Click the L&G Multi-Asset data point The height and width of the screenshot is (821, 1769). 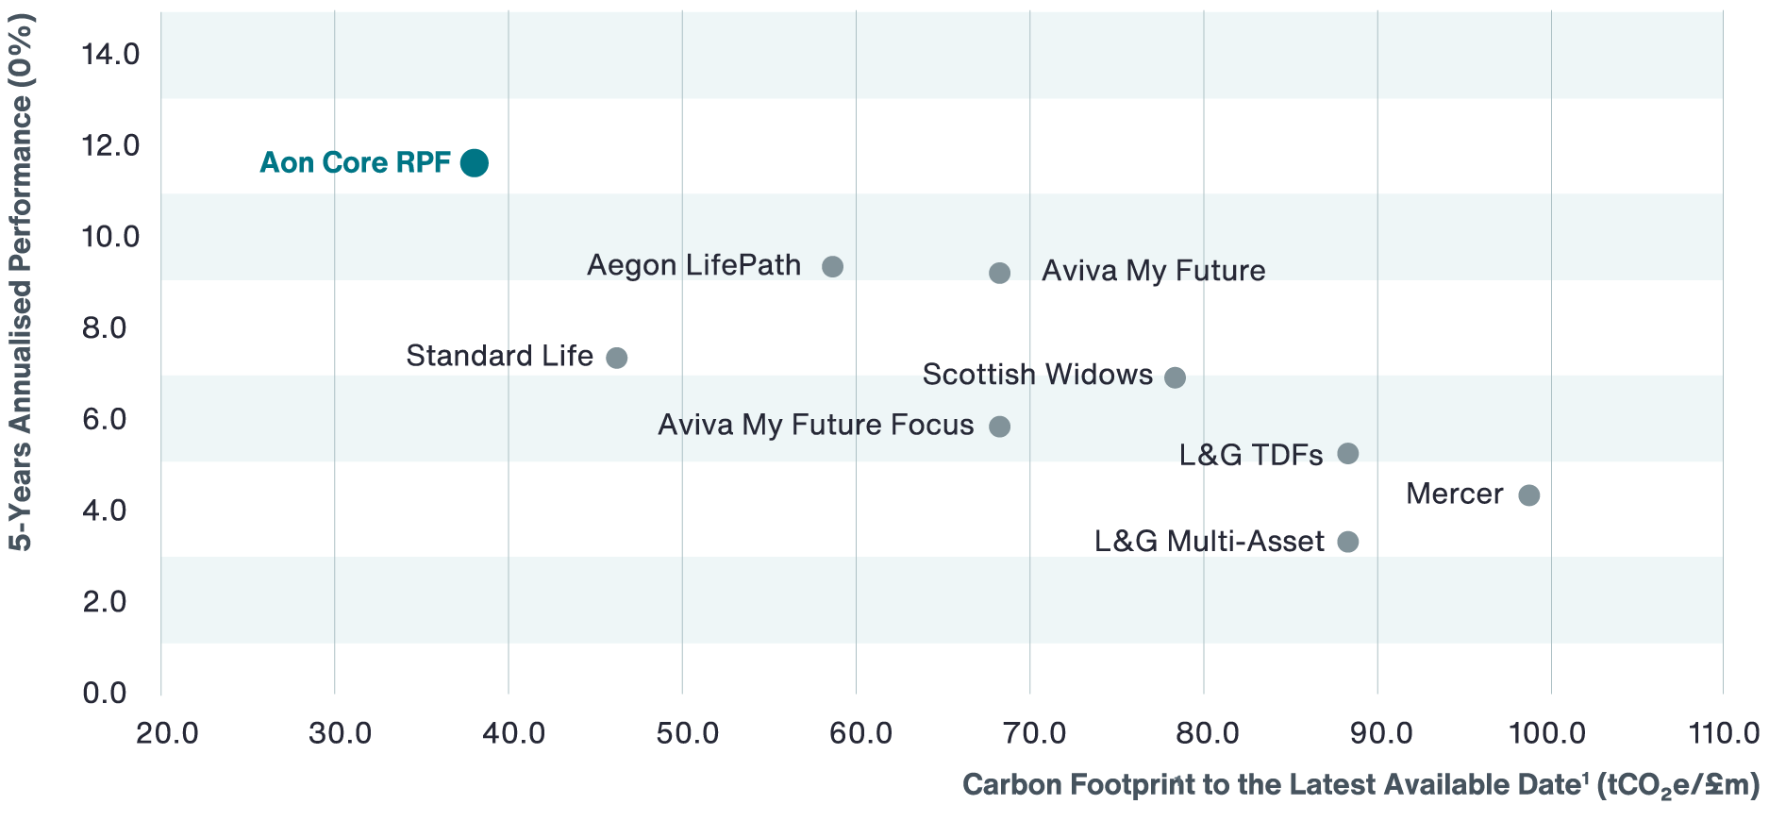click(x=1348, y=542)
